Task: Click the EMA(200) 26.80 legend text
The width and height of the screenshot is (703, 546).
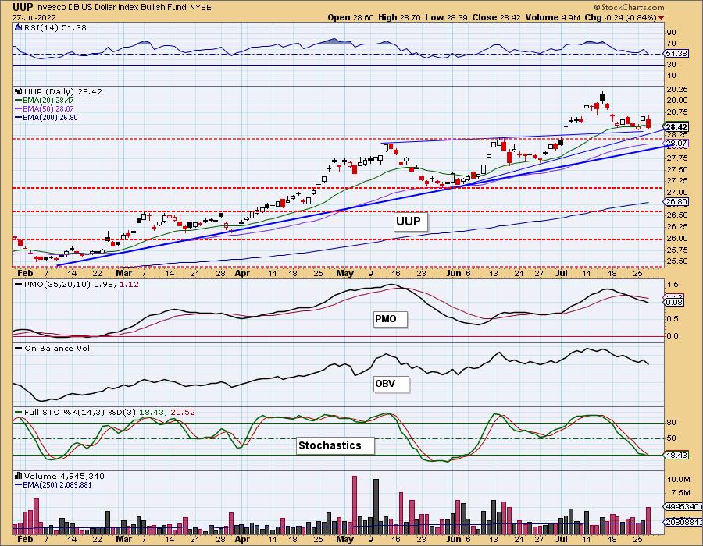Action: pyautogui.click(x=50, y=117)
